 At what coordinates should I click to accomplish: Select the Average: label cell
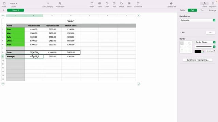click(15, 57)
